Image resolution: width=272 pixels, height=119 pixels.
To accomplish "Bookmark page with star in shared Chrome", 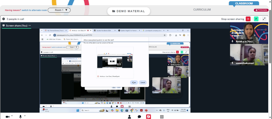I will (165, 35).
